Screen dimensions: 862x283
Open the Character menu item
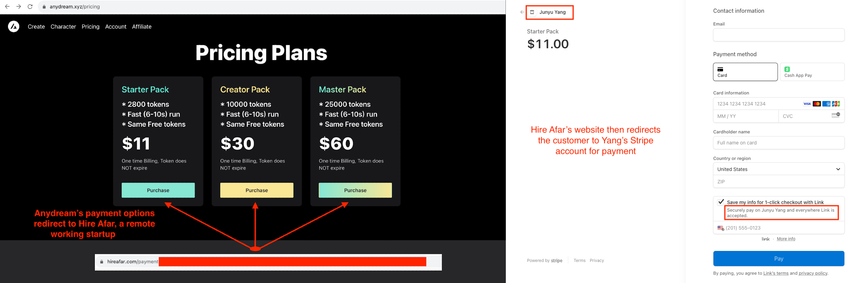(x=63, y=27)
